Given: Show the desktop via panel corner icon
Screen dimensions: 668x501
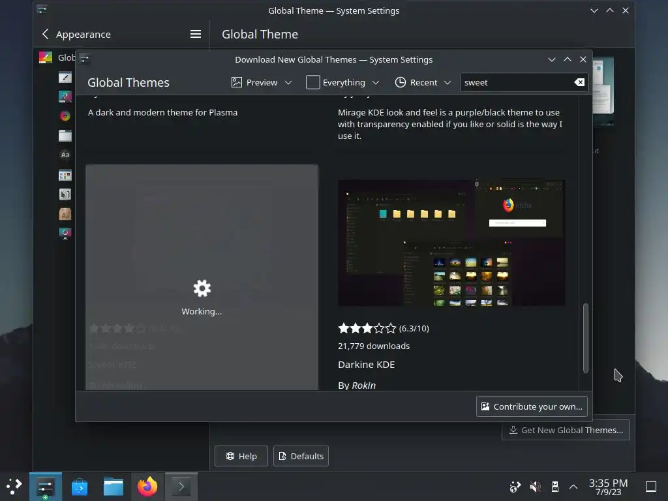Looking at the screenshot, I should click(651, 487).
